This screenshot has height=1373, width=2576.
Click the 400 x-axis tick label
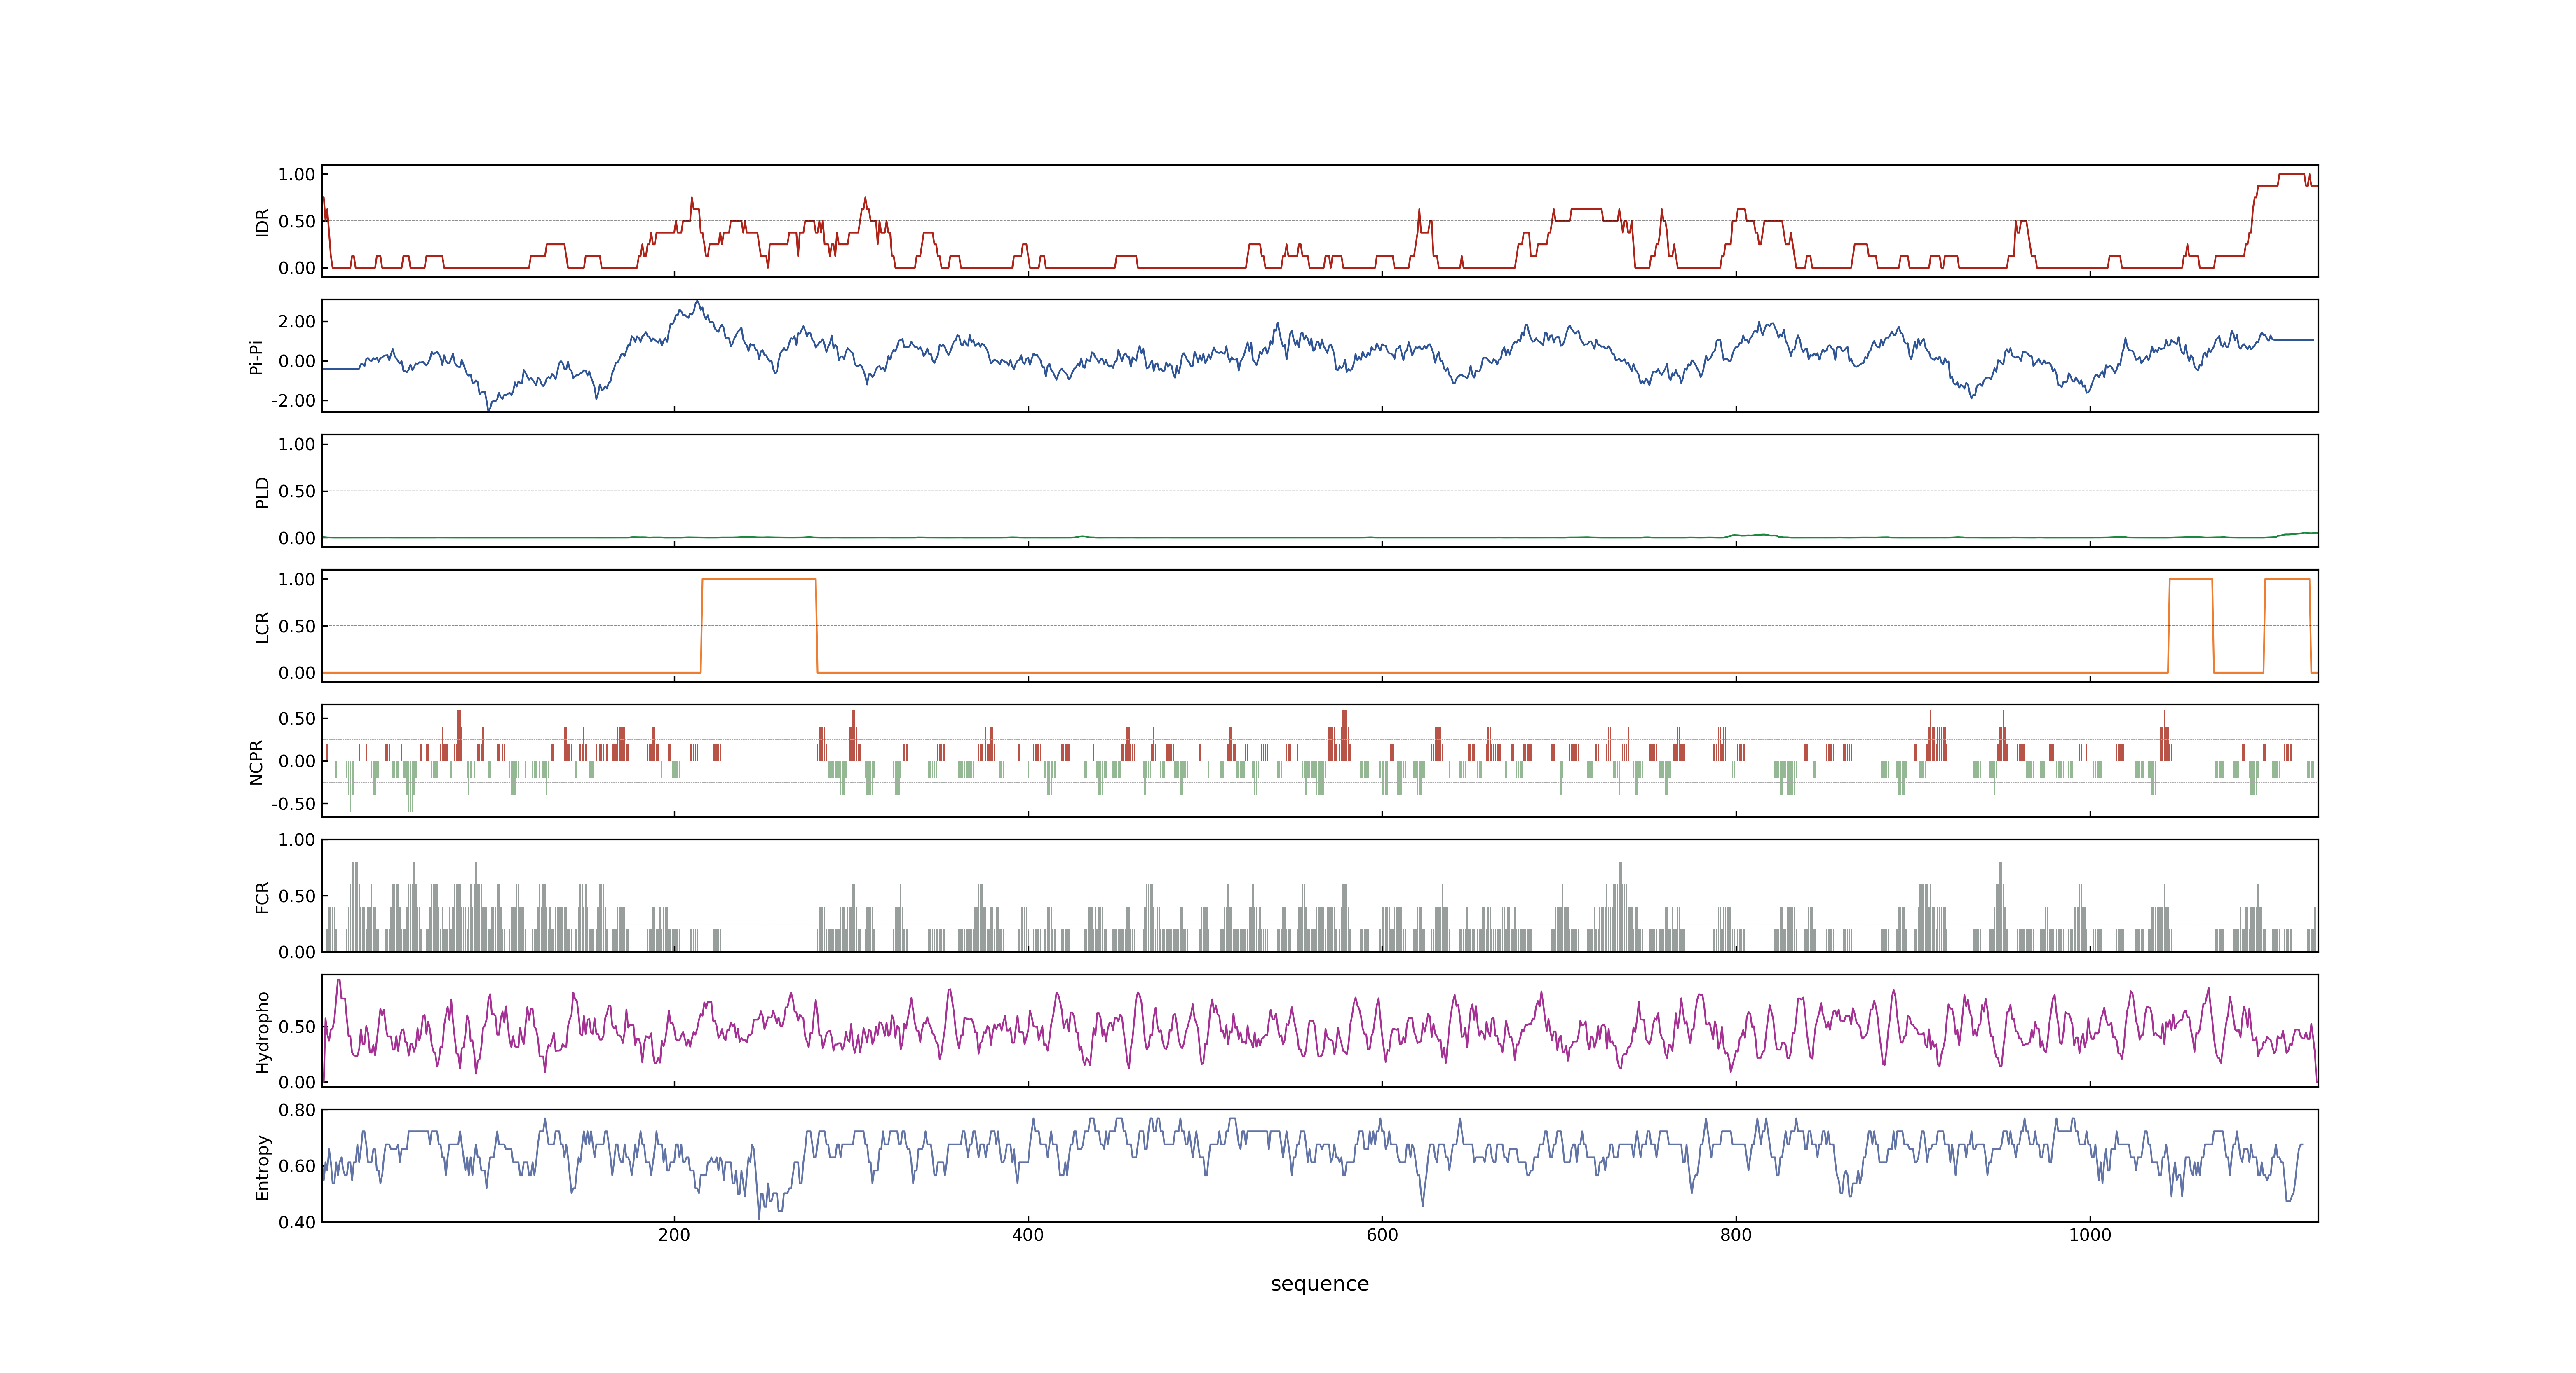1028,1235
